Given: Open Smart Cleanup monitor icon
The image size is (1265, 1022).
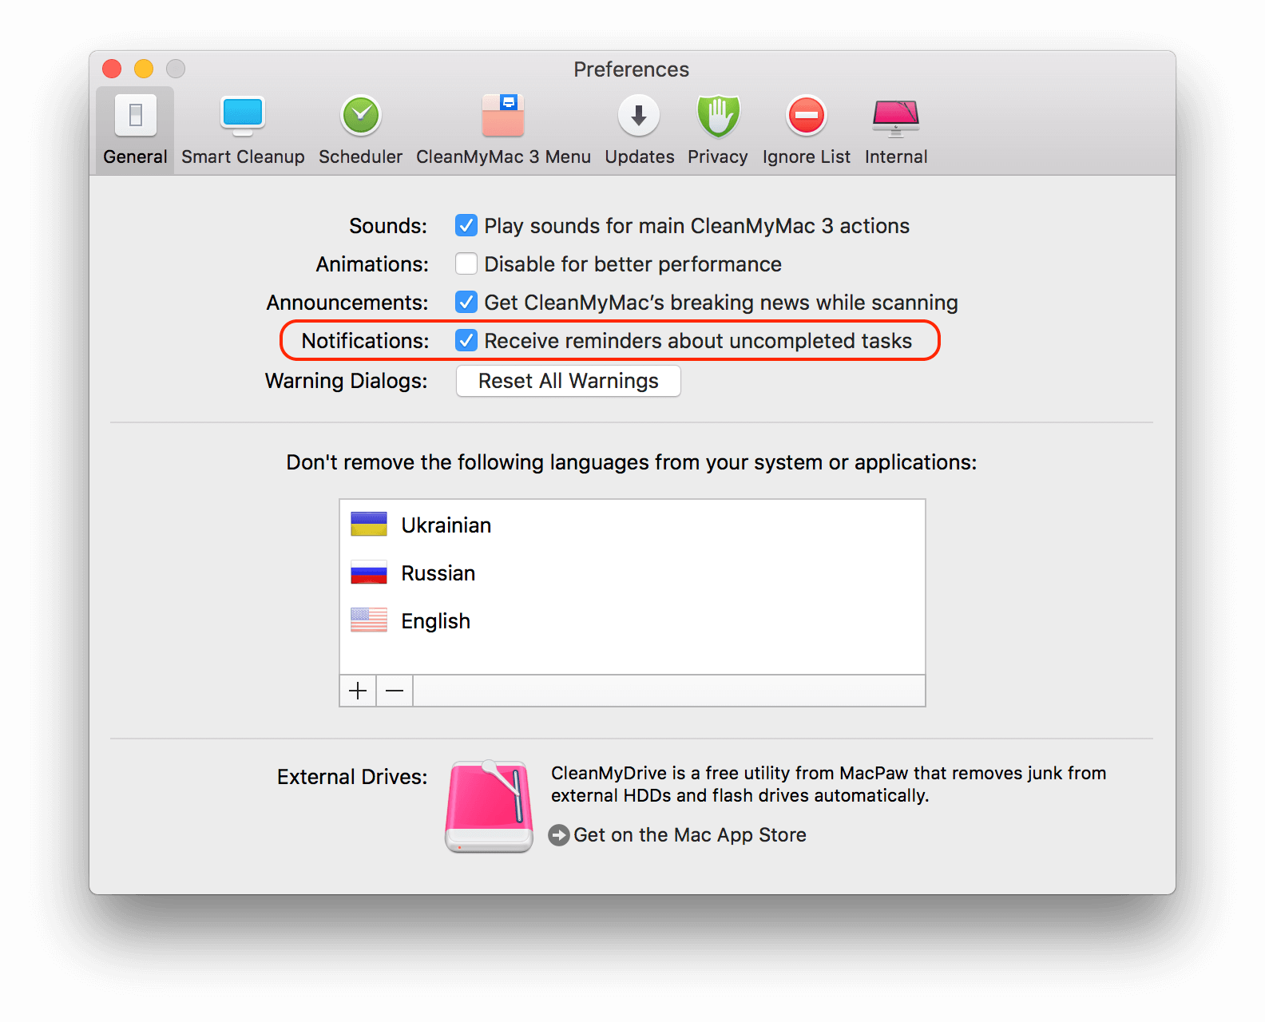Looking at the screenshot, I should click(243, 115).
